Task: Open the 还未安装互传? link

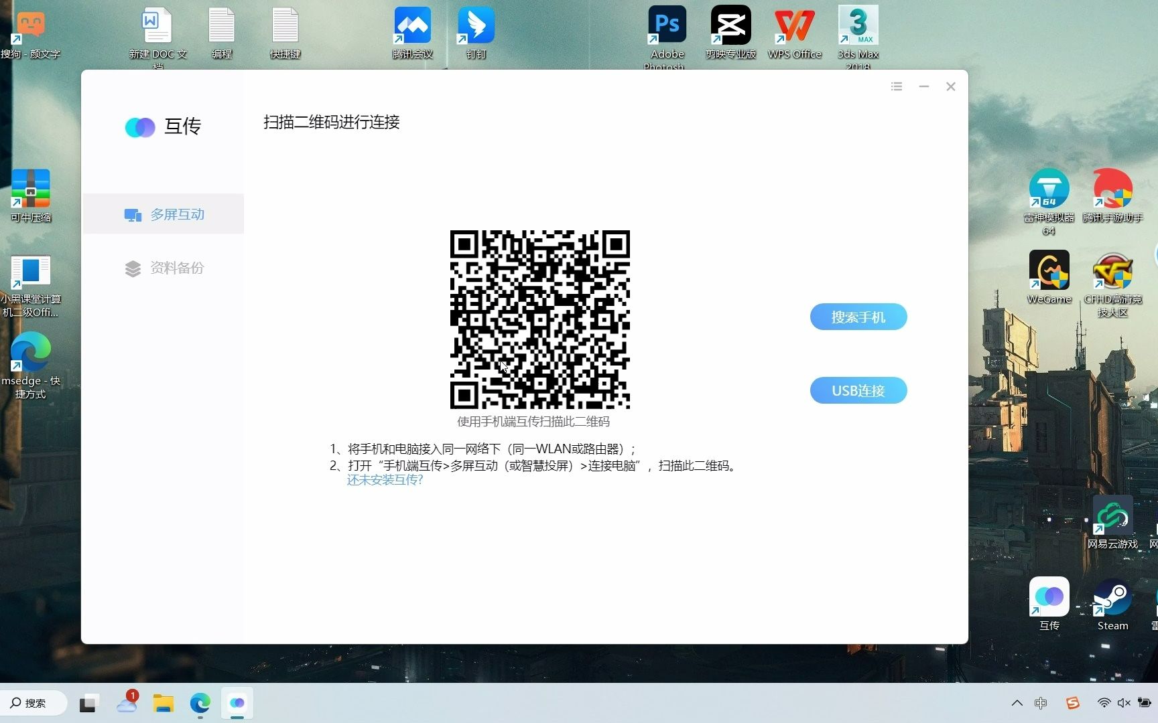Action: coord(385,480)
